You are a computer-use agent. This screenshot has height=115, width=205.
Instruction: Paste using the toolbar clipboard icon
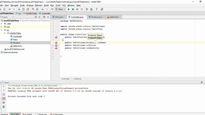pyautogui.click(x=28, y=9)
